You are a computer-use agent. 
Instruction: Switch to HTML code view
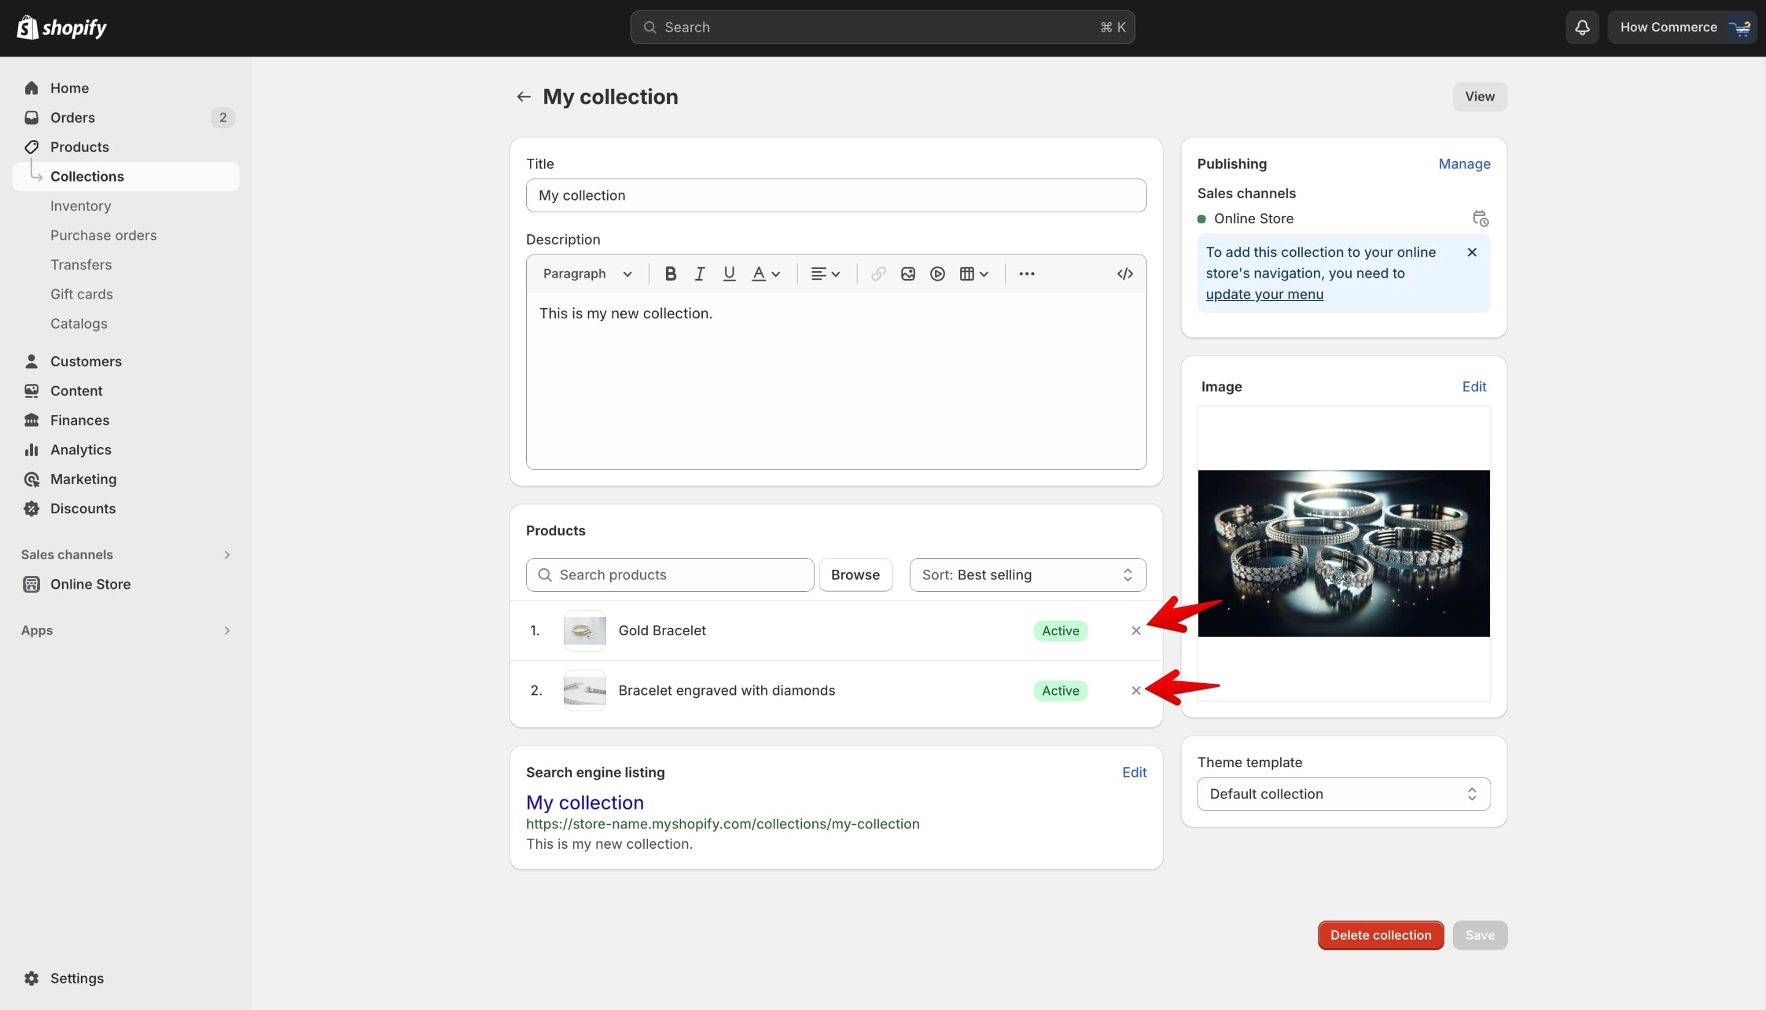tap(1125, 274)
